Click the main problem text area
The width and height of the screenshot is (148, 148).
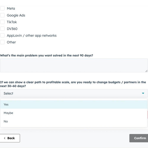(x=74, y=65)
